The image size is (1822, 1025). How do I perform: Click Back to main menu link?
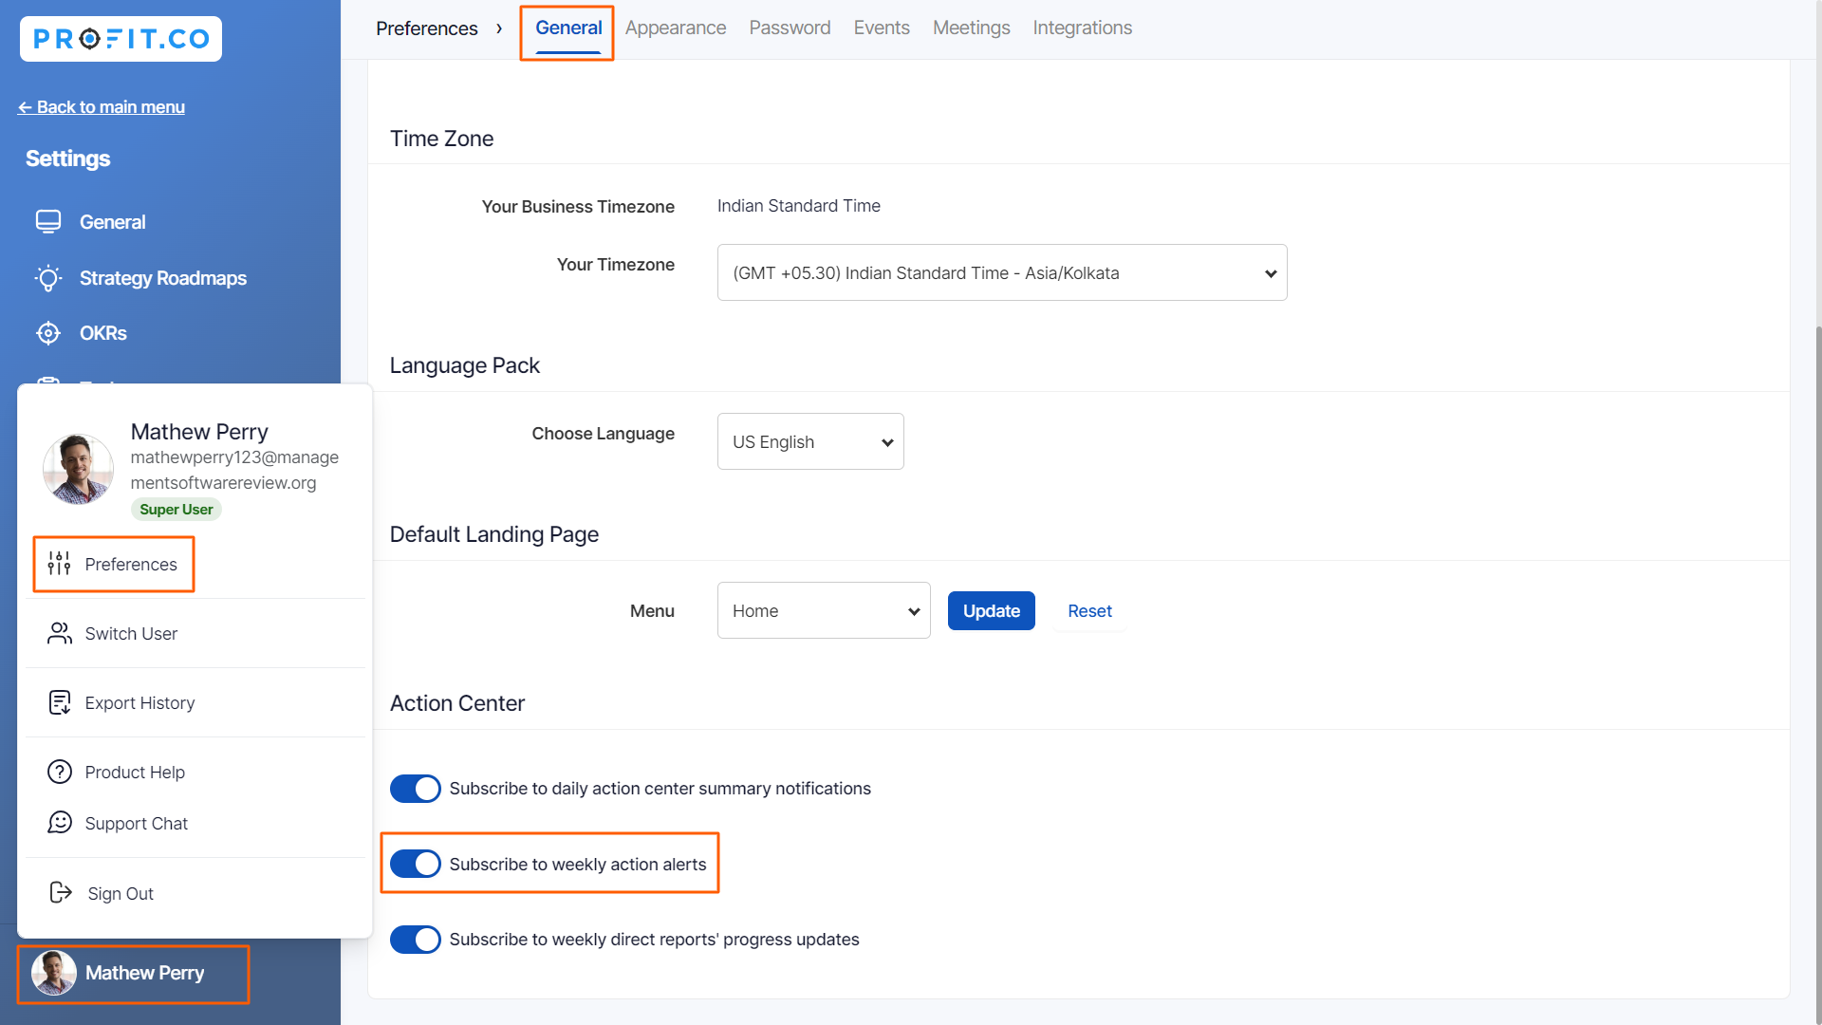tap(102, 107)
